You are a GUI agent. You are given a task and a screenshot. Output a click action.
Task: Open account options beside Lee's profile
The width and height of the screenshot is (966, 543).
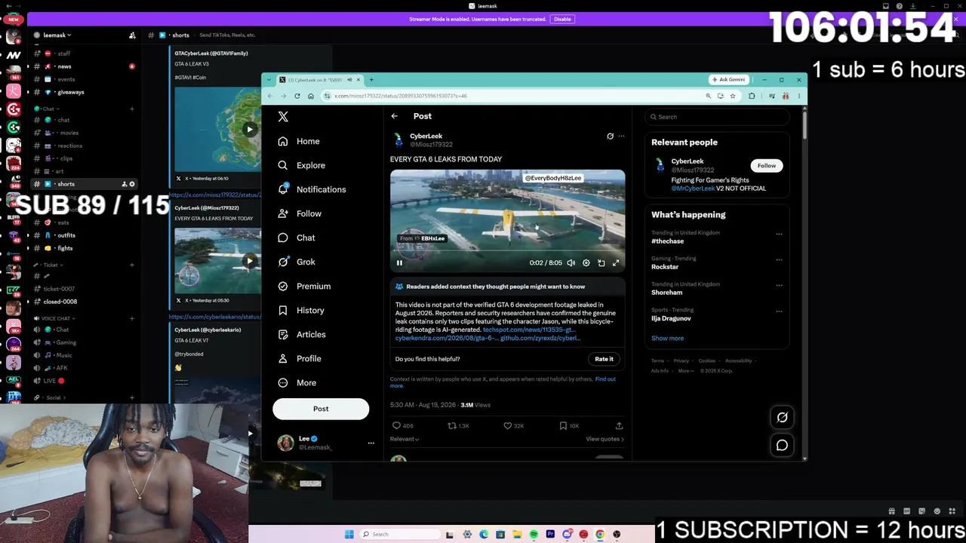tap(371, 443)
